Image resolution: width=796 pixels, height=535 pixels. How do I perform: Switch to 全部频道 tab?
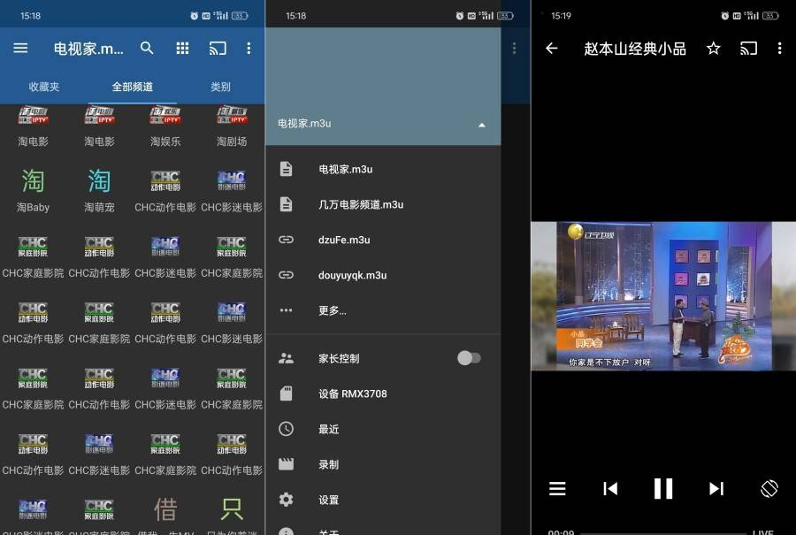(133, 87)
